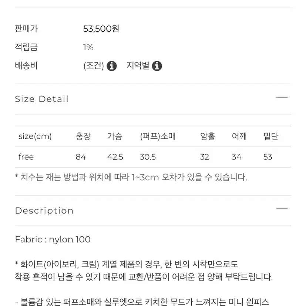
Task: Click the 42.5 chest measurement cell
Action: [115, 157]
